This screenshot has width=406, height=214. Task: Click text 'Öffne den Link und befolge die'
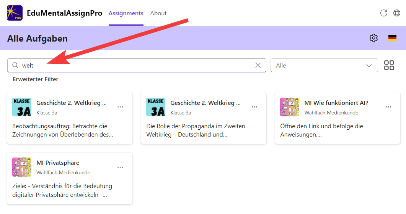click(321, 126)
